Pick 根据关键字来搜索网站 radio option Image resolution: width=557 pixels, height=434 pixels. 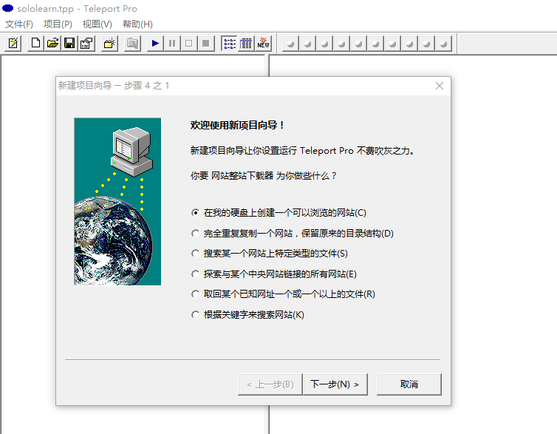[248, 314]
